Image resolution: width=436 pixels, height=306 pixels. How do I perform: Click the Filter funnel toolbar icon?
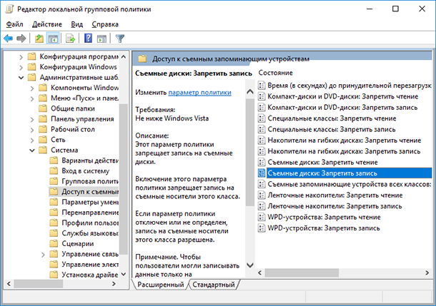tap(120, 39)
